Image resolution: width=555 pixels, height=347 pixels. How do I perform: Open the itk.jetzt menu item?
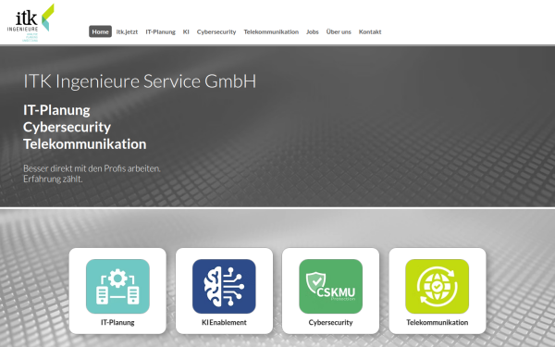[x=127, y=31]
